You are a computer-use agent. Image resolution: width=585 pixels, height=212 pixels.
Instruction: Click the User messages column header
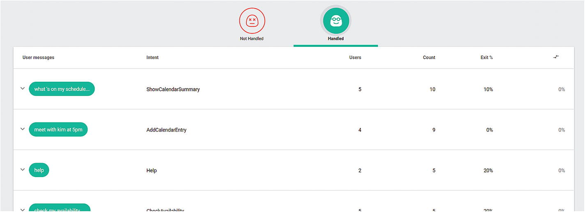(x=38, y=58)
